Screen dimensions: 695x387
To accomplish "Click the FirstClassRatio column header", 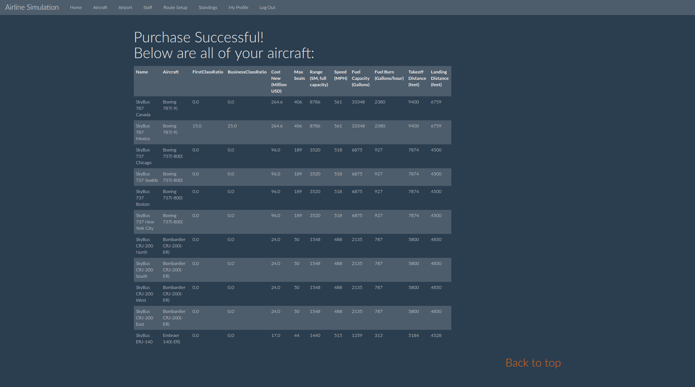I will click(x=208, y=72).
